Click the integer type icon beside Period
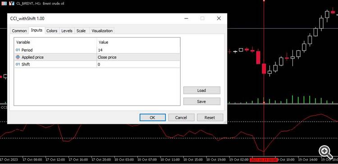Screen dimensions: 338x164 tap(18, 50)
